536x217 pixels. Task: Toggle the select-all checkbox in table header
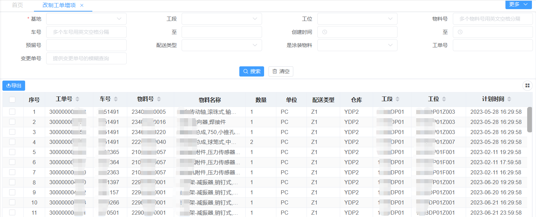pyautogui.click(x=12, y=100)
